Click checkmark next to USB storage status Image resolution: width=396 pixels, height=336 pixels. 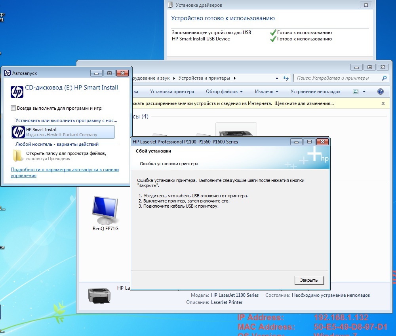(x=273, y=32)
